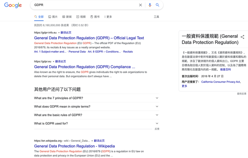Expand 'What does GDPR mean in simple terms?'
Screen dimensions: 248x158
tap(97, 107)
